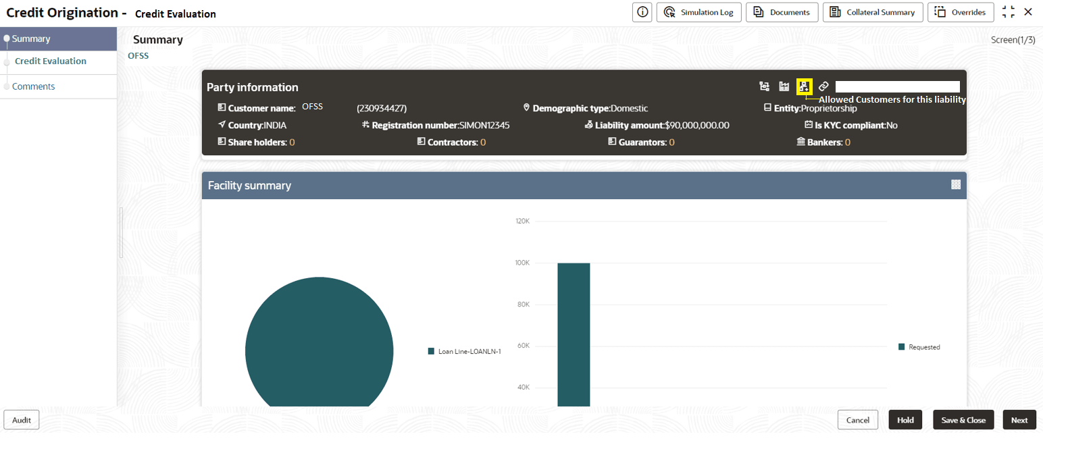This screenshot has width=1068, height=449.
Task: Proceed with the Next button
Action: (1019, 420)
